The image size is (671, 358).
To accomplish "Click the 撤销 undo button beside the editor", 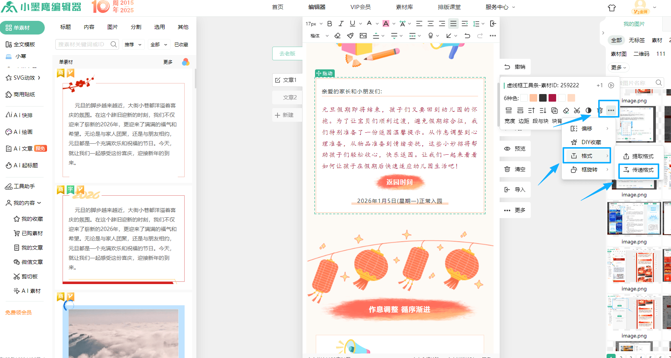I will point(515,67).
